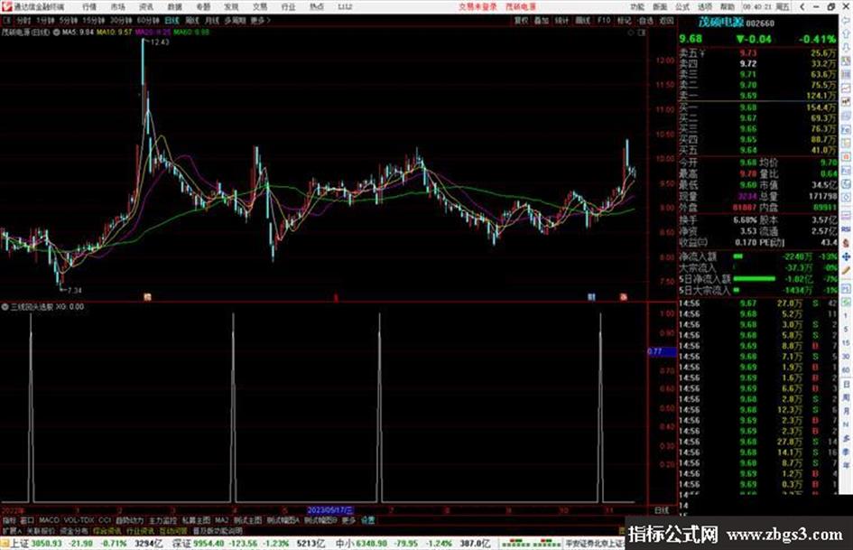Screen dimensions: 853x550
Task: Click the 2023/05/17 date marker on time axis
Action: pos(330,510)
